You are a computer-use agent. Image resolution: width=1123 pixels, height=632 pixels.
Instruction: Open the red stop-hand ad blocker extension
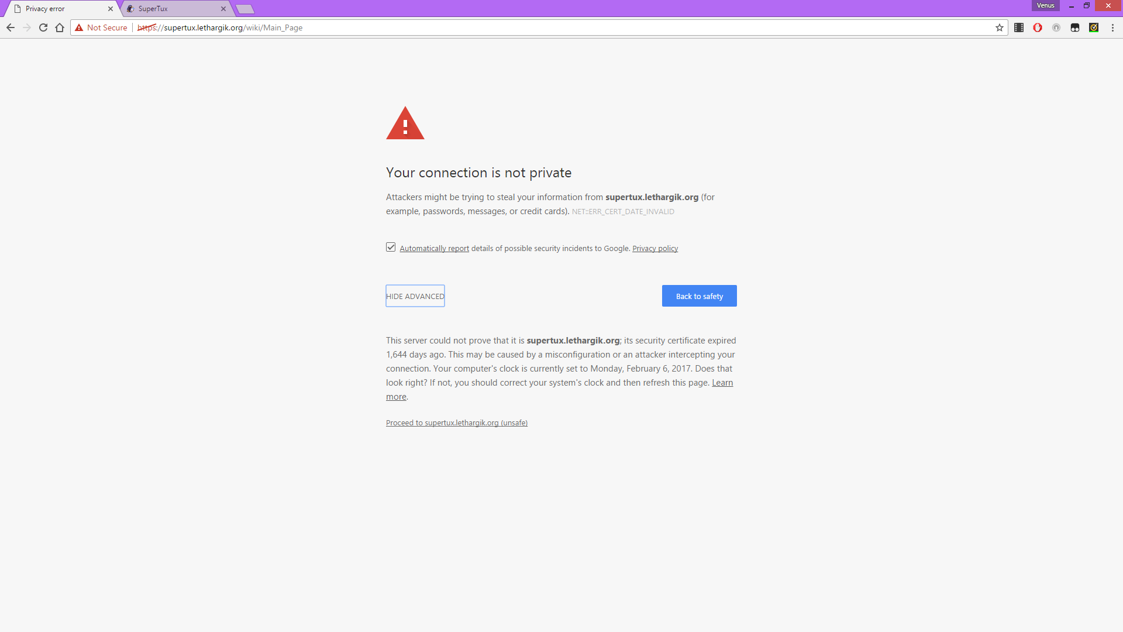click(x=1038, y=28)
